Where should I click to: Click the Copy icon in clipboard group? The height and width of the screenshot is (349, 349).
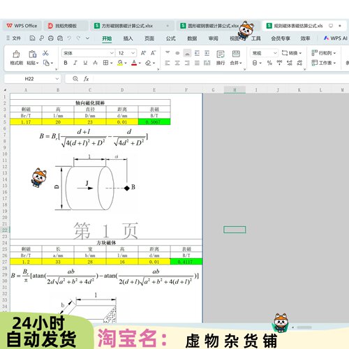pyautogui.click(x=46, y=63)
